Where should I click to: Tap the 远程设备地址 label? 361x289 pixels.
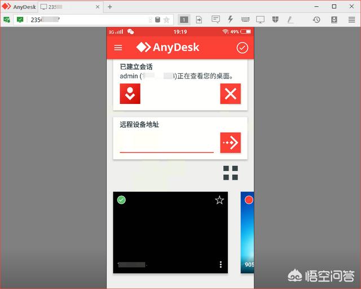[139, 124]
